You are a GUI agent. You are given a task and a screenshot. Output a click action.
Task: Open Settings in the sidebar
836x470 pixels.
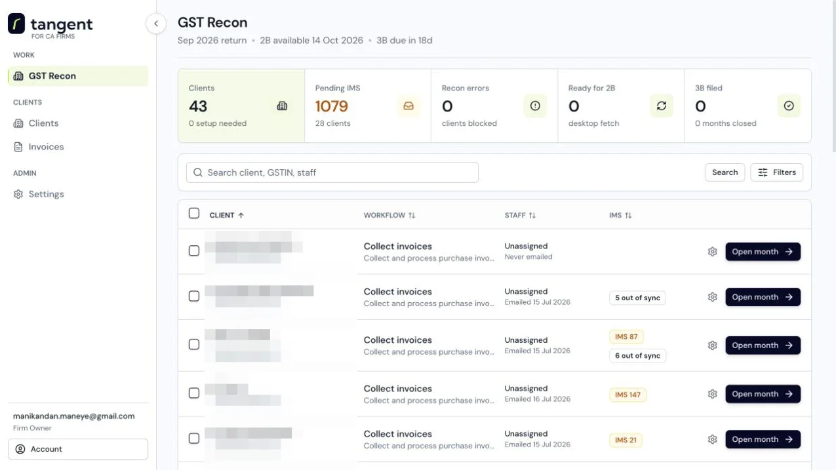(x=78, y=194)
